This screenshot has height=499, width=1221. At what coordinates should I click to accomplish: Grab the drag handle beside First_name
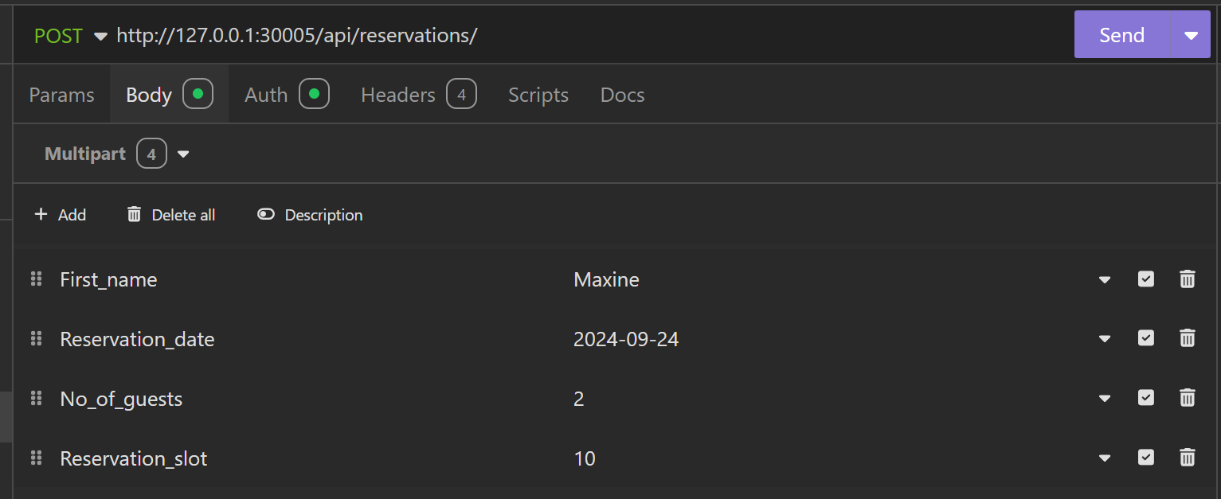click(36, 279)
